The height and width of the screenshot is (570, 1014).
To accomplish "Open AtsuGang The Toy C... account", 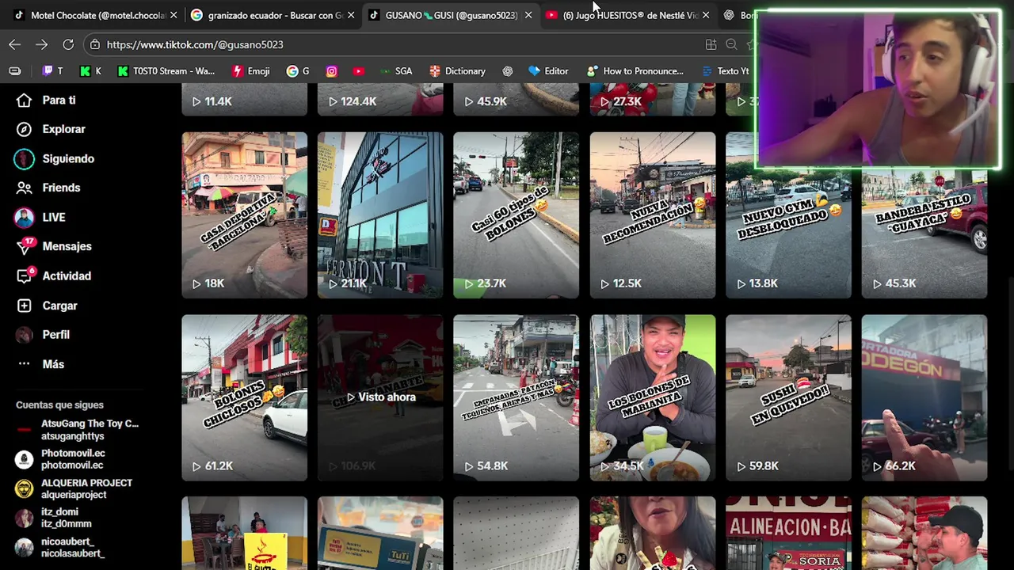I will point(78,430).
